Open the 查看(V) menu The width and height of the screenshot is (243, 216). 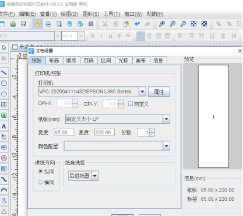click(x=48, y=14)
